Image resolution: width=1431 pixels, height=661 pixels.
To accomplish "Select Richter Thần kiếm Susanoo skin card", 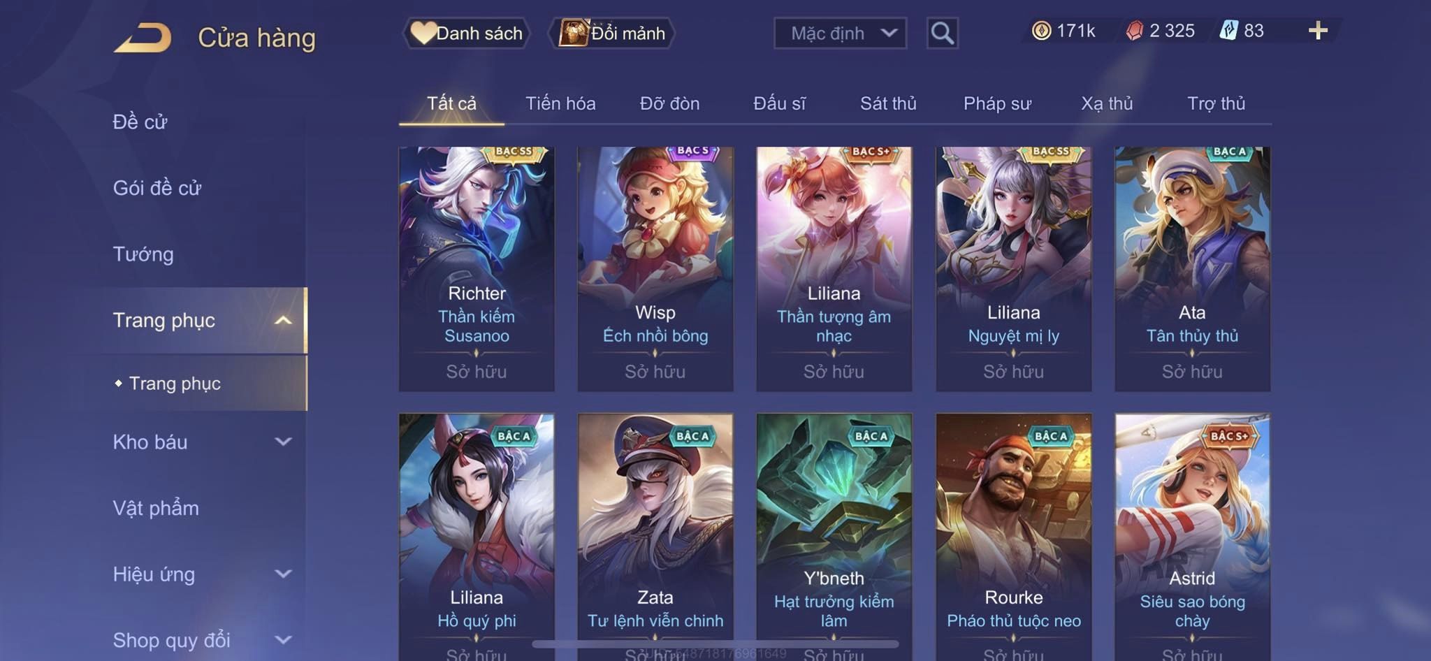I will pos(477,268).
